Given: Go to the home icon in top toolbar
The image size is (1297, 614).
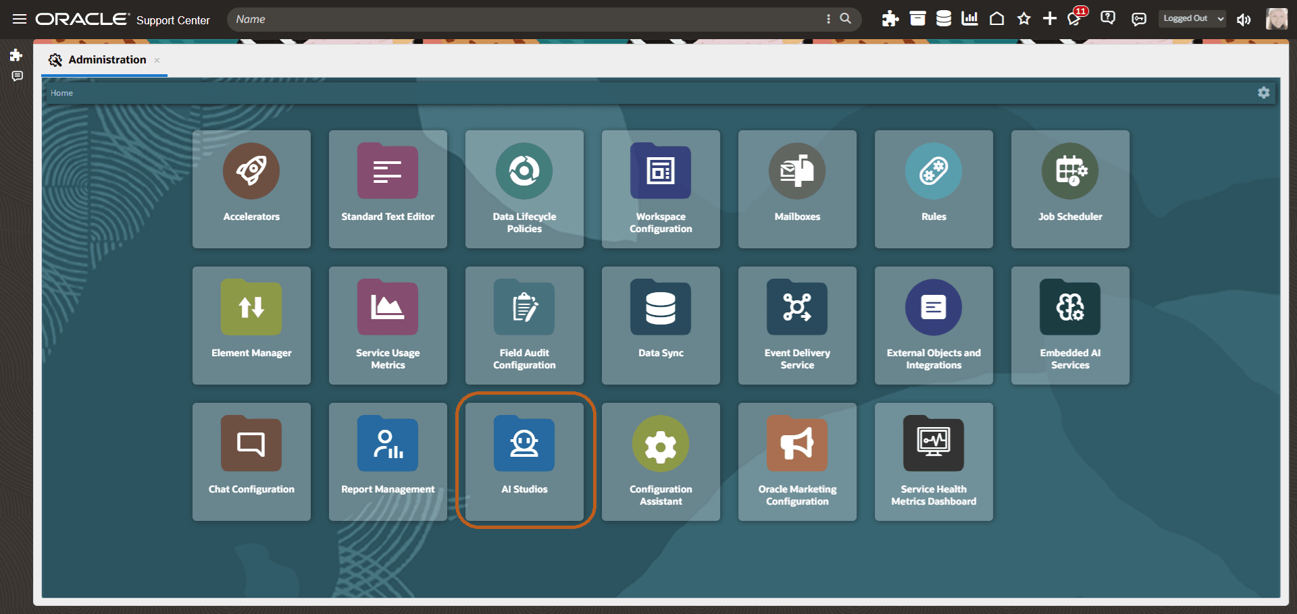Looking at the screenshot, I should tap(996, 19).
